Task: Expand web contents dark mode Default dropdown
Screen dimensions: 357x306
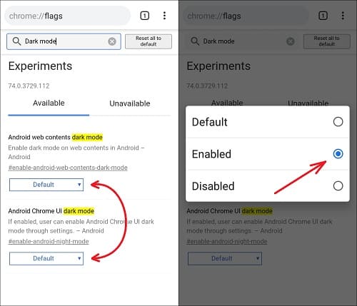Action: pyautogui.click(x=46, y=185)
